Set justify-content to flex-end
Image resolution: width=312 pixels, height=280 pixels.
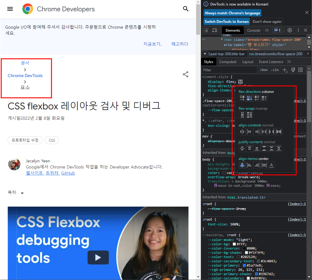[257, 148]
